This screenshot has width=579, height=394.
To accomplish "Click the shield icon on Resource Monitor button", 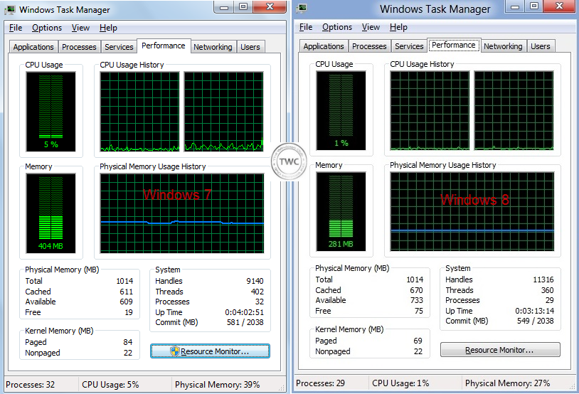I will coord(175,351).
